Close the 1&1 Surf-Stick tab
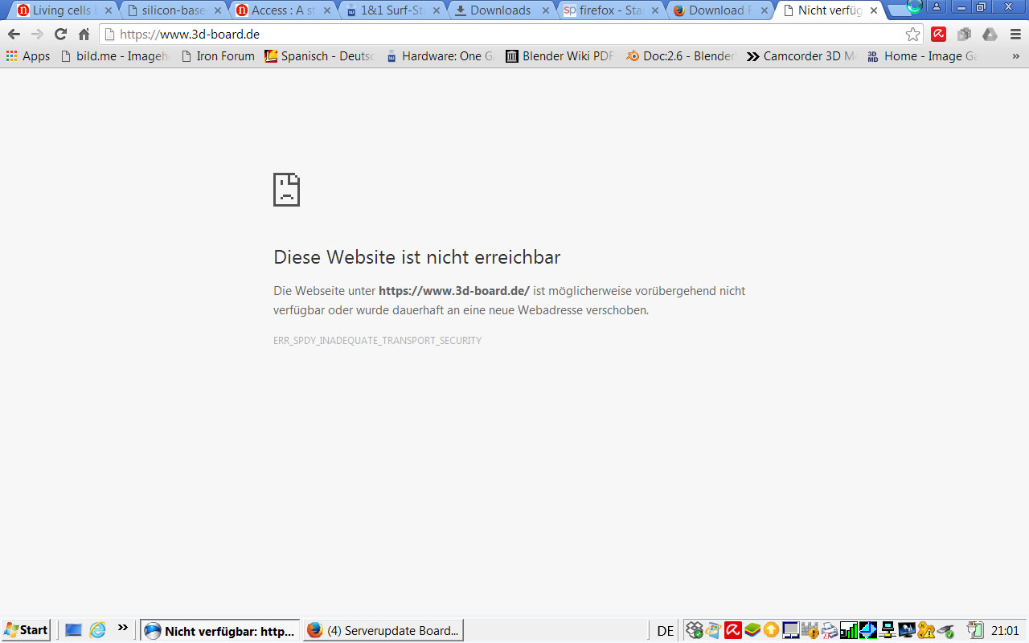 click(437, 10)
